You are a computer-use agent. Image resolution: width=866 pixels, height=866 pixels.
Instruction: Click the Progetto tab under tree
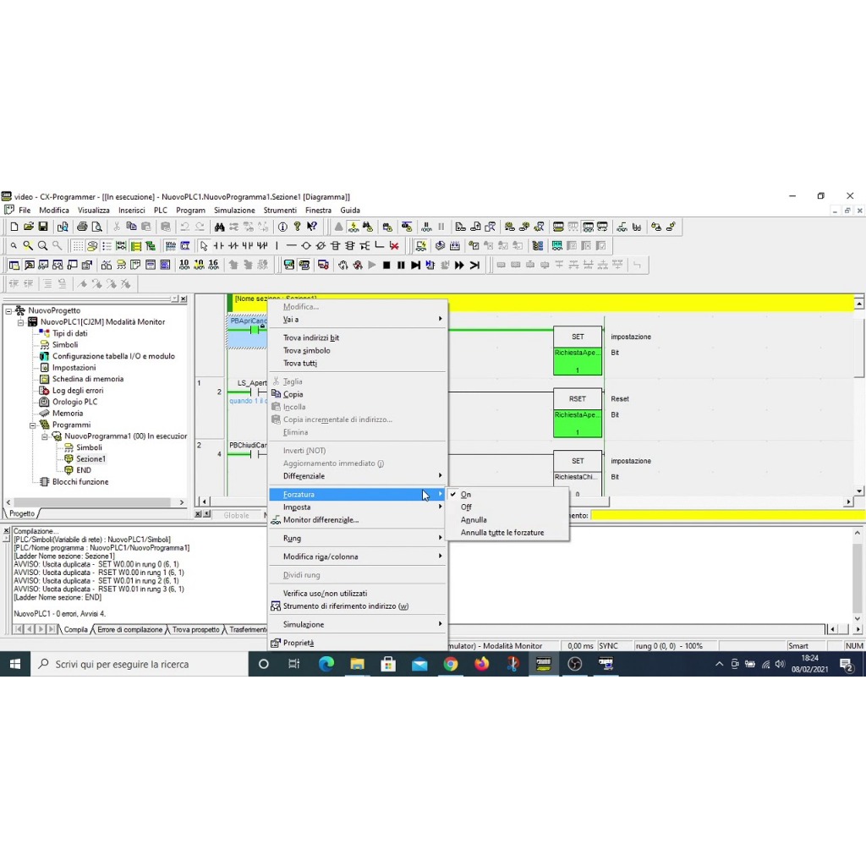point(22,513)
